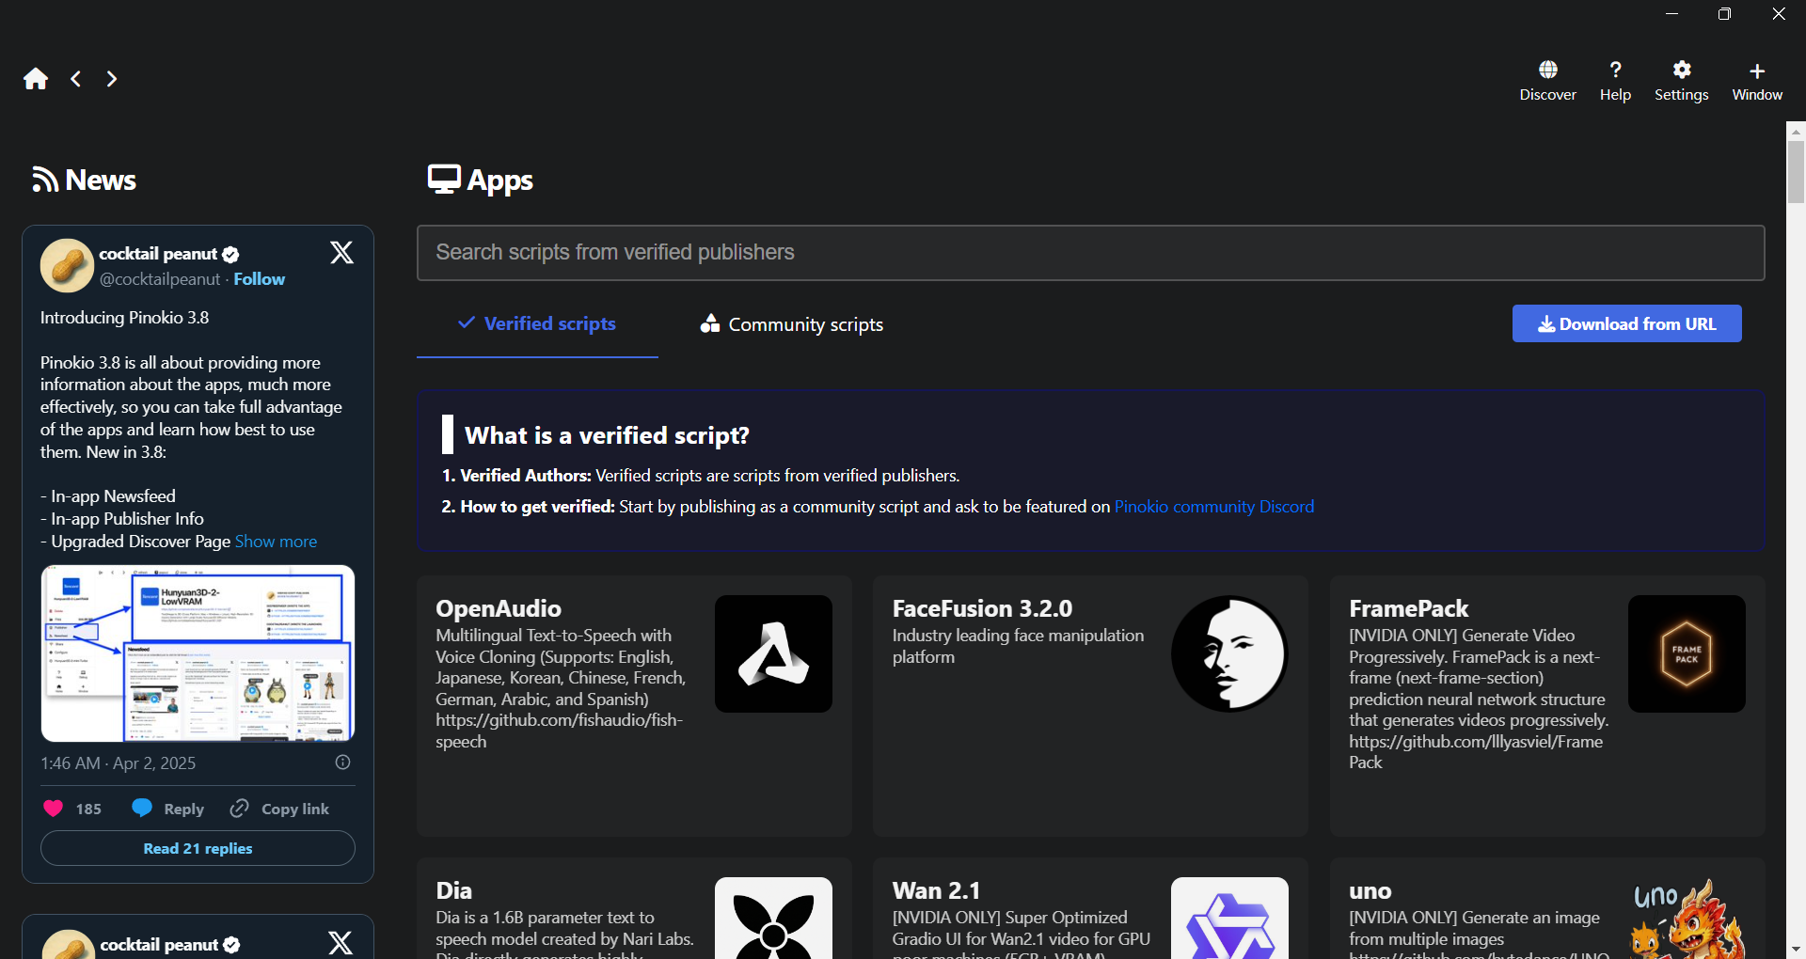The image size is (1806, 959).
Task: Expand thread via Read 21 replies
Action: [x=198, y=848]
